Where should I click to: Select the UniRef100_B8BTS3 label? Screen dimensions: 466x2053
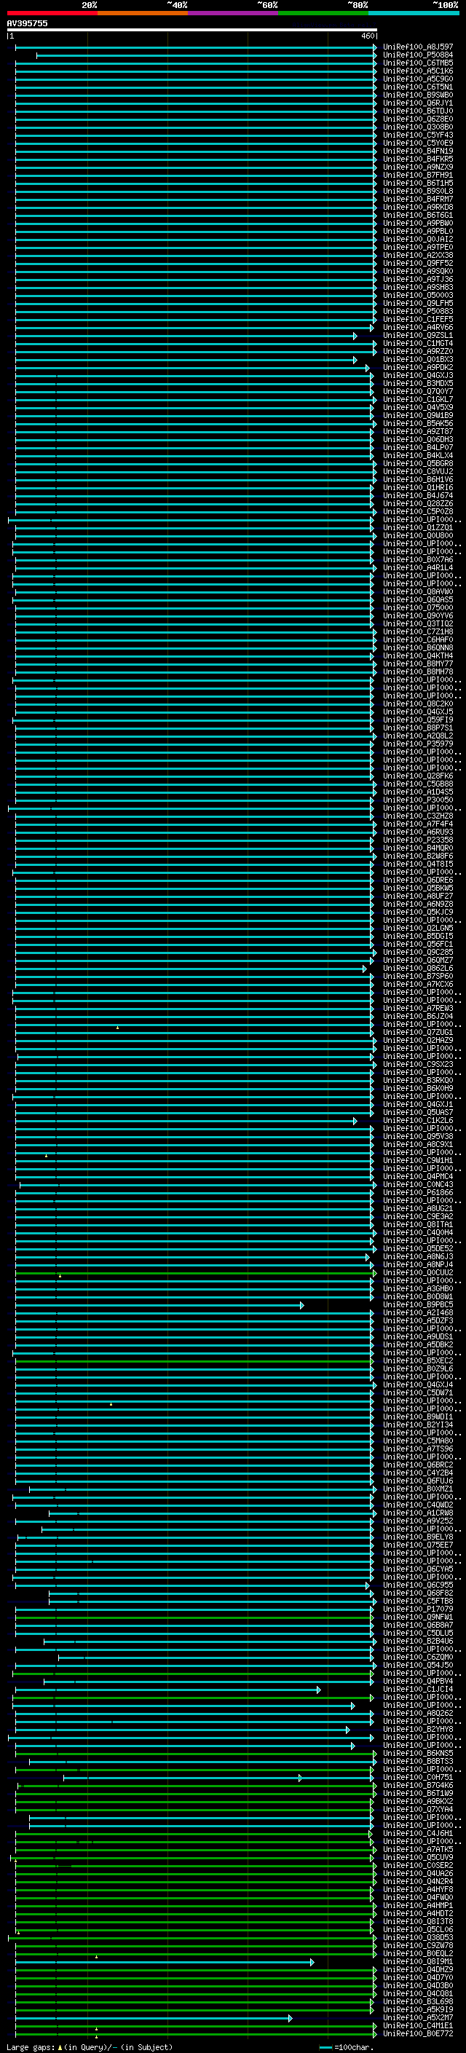(x=418, y=1761)
